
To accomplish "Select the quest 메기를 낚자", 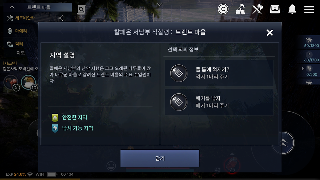I will (x=219, y=102).
